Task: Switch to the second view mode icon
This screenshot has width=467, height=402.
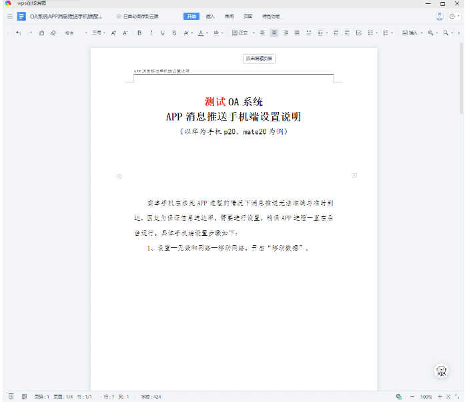Action: [25, 397]
